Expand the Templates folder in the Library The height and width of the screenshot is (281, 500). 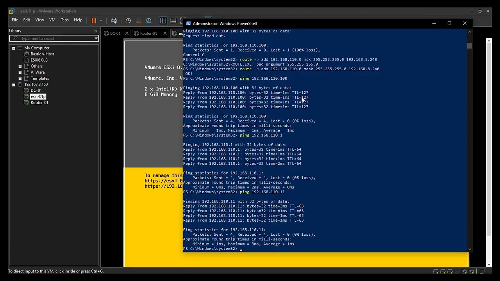[20, 78]
